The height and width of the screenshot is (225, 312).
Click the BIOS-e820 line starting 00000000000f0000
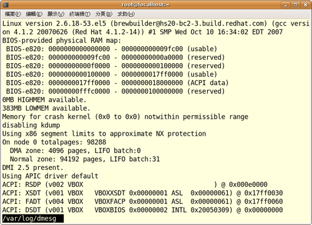click(x=115, y=66)
